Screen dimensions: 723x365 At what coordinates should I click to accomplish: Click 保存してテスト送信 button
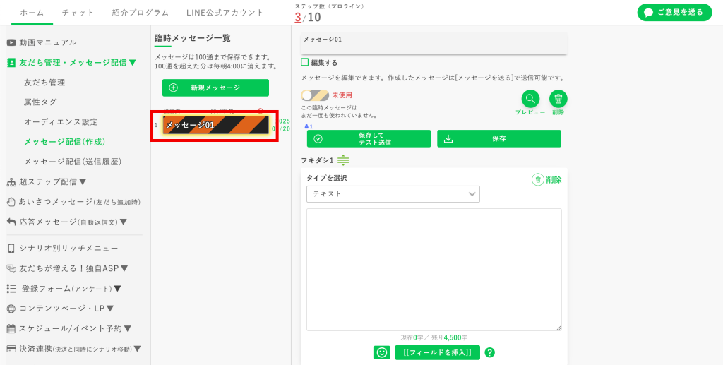pyautogui.click(x=369, y=138)
